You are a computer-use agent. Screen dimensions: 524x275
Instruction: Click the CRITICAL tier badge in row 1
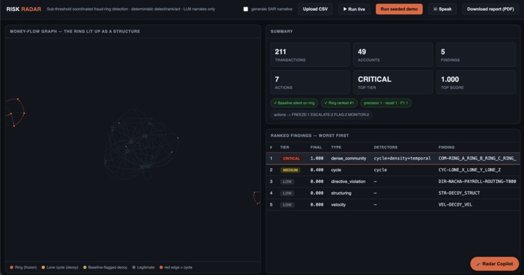click(291, 158)
